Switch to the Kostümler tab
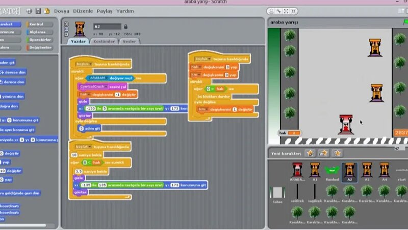 click(104, 41)
